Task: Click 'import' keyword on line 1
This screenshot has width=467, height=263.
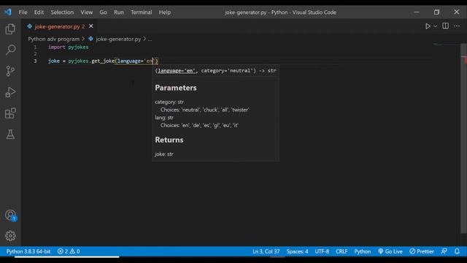Action: (57, 47)
